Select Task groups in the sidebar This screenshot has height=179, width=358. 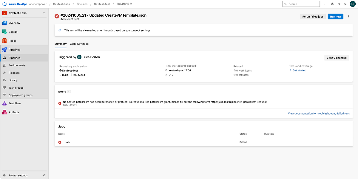[x=16, y=87]
